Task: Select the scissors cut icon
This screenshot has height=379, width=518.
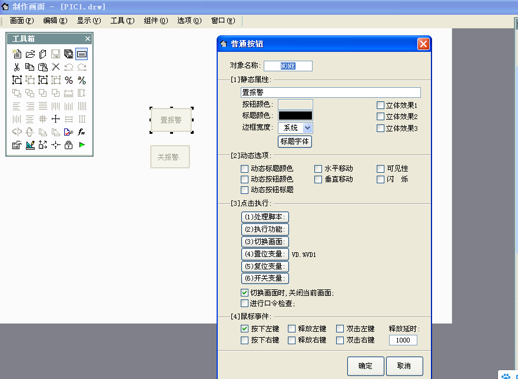Action: [17, 67]
